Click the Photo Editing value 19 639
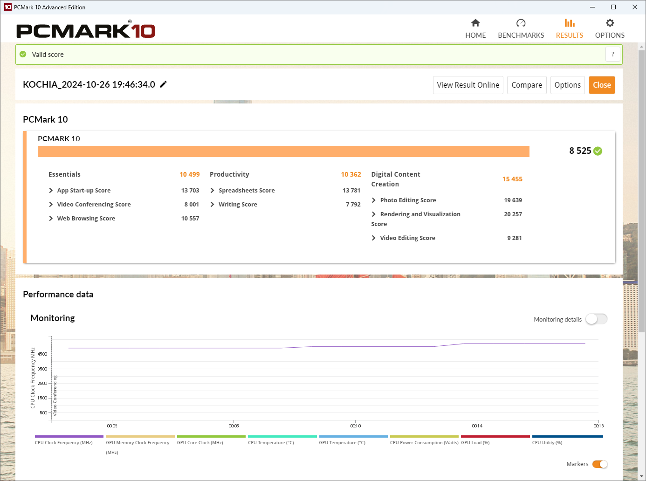 point(513,200)
